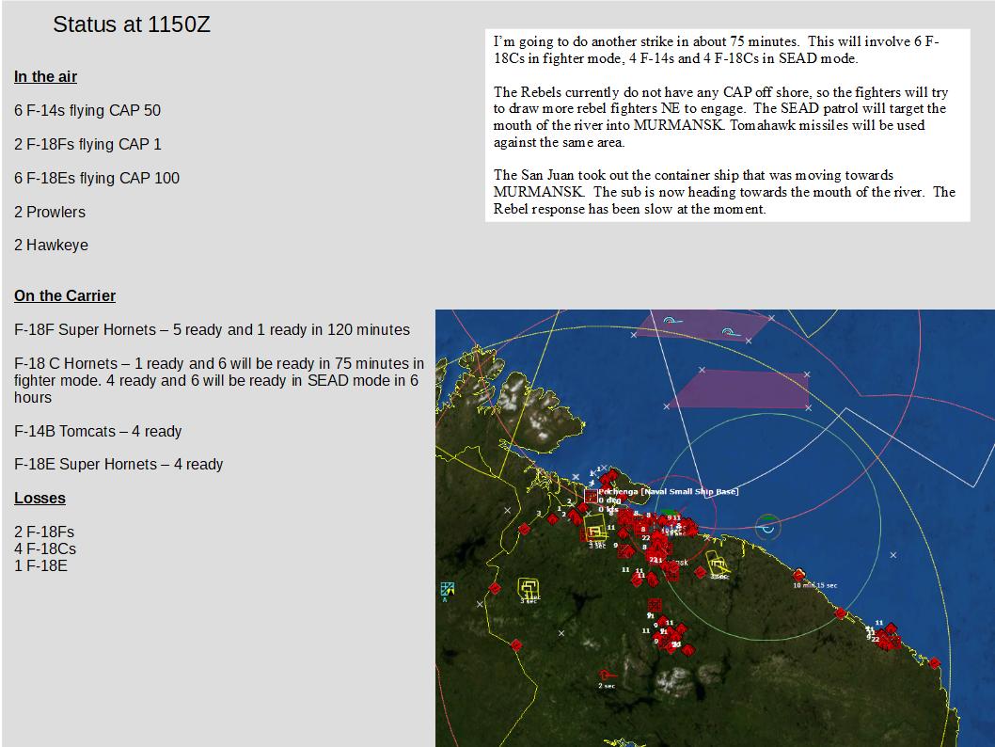
Task: Select the 4 F-18Cs loss entry
Action: [45, 548]
